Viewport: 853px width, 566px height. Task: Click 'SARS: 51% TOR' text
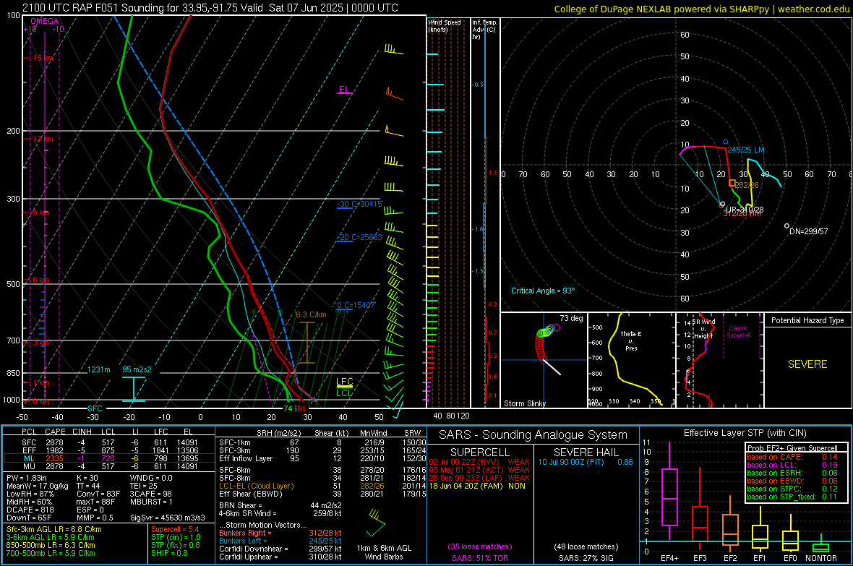480,558
